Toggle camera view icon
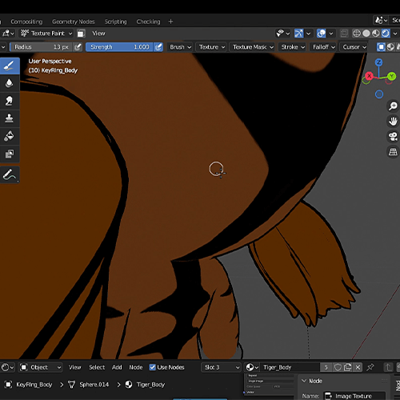 click(393, 137)
